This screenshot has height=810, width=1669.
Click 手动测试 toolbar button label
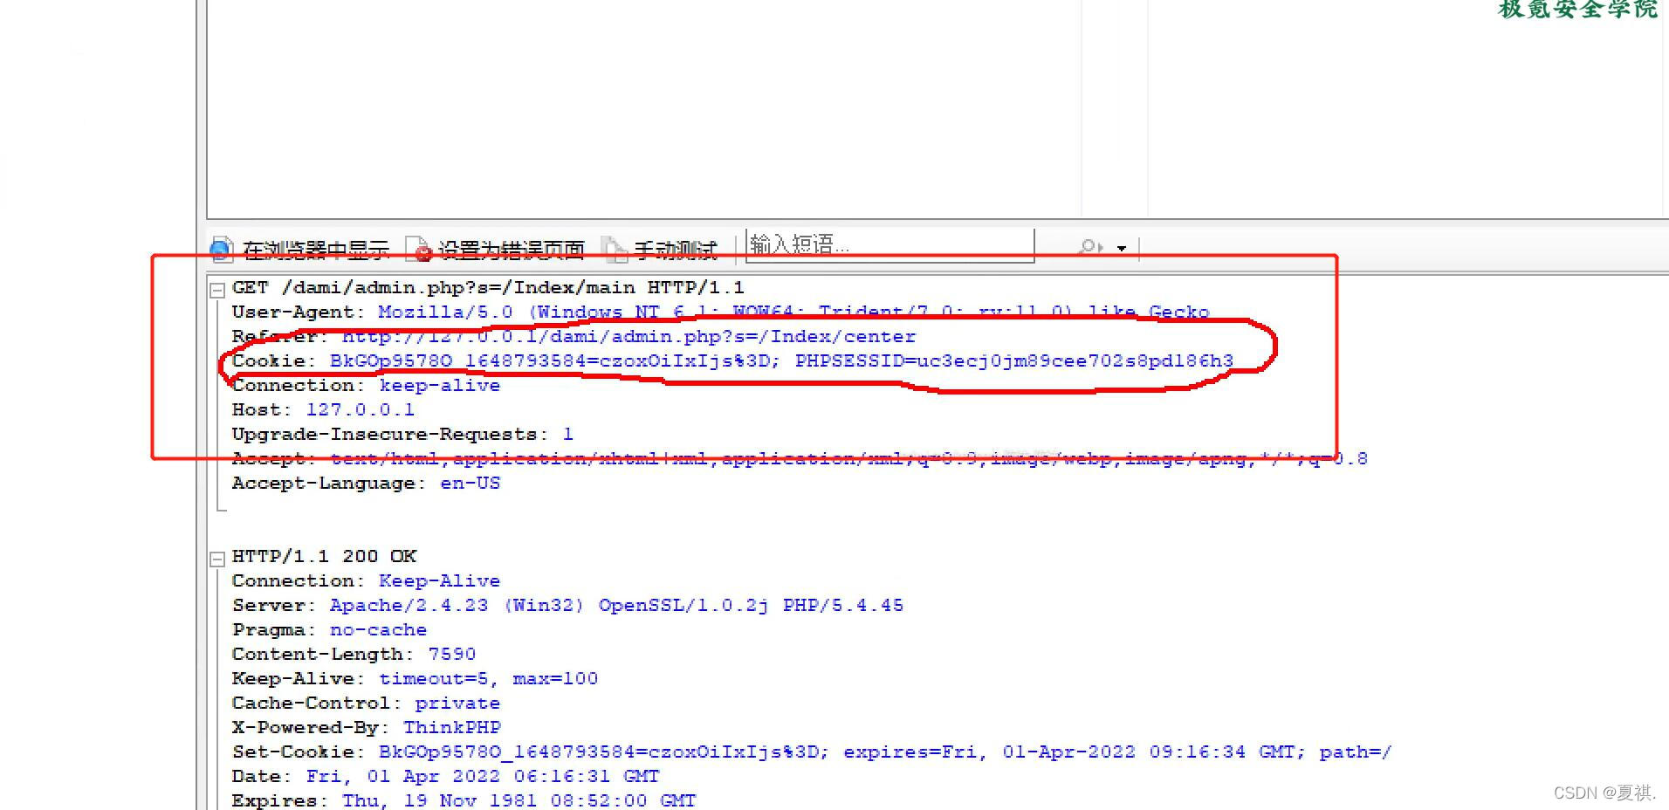point(676,251)
